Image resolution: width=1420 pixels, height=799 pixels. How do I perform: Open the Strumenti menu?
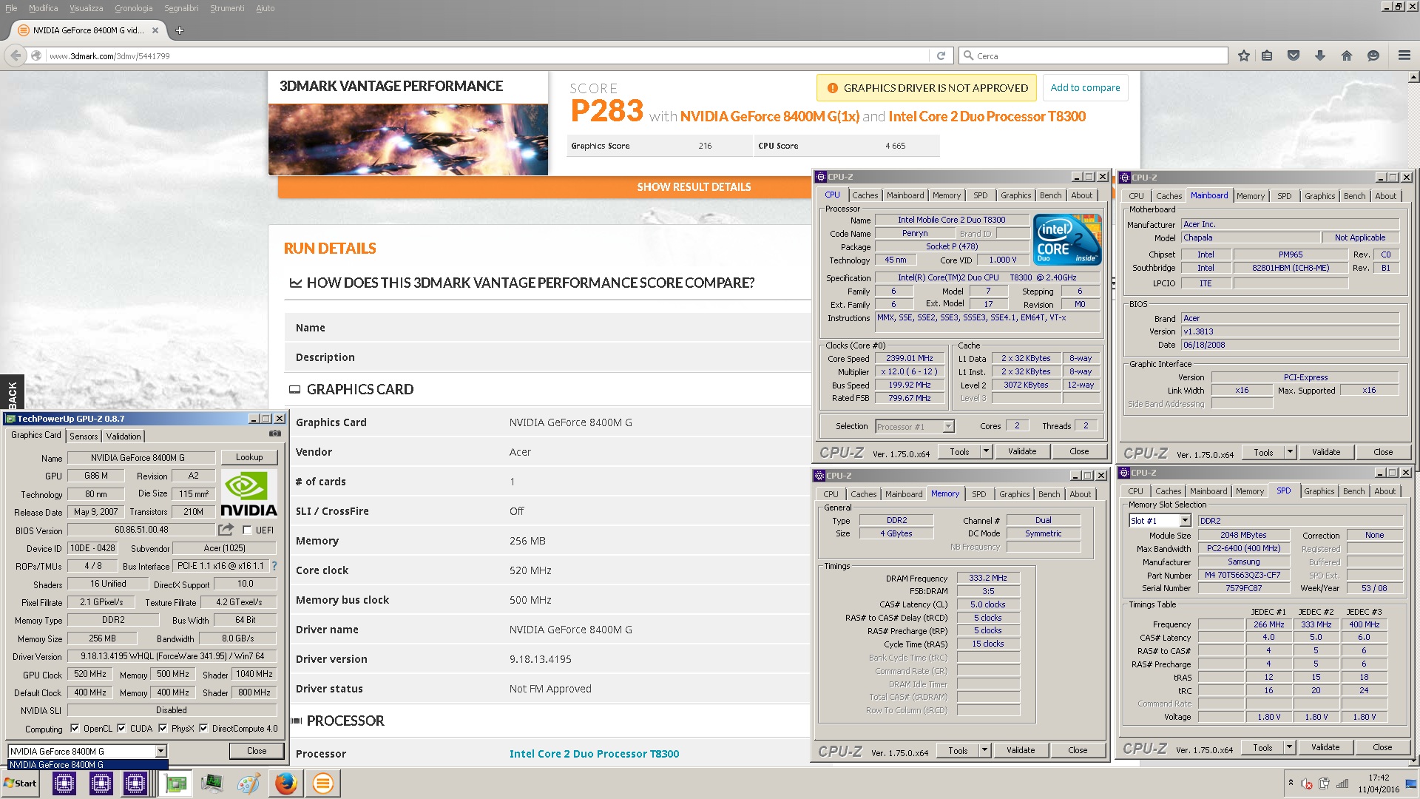[227, 8]
